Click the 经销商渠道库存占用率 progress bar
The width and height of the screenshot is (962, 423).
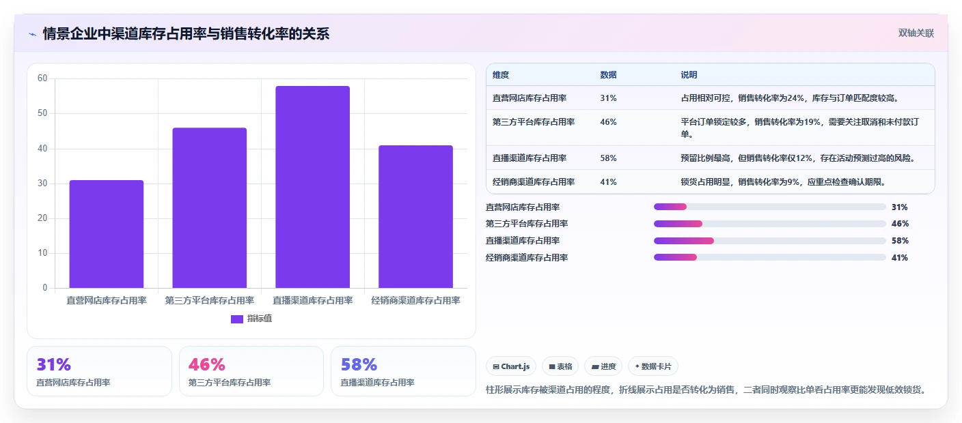pos(770,258)
